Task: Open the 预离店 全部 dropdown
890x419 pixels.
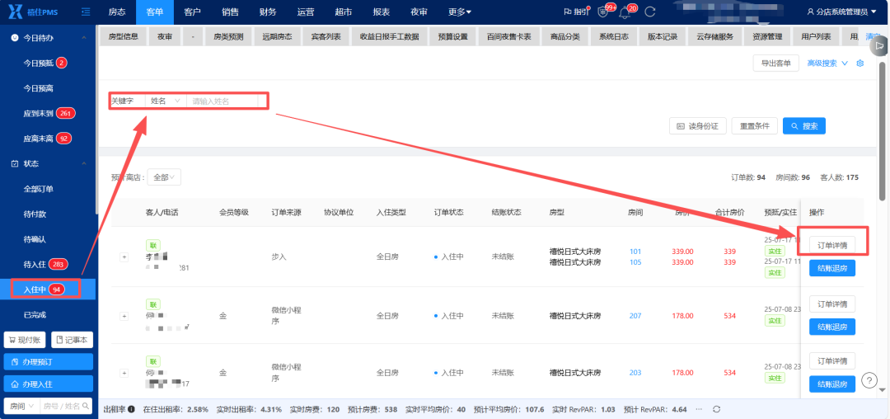Action: (x=163, y=177)
